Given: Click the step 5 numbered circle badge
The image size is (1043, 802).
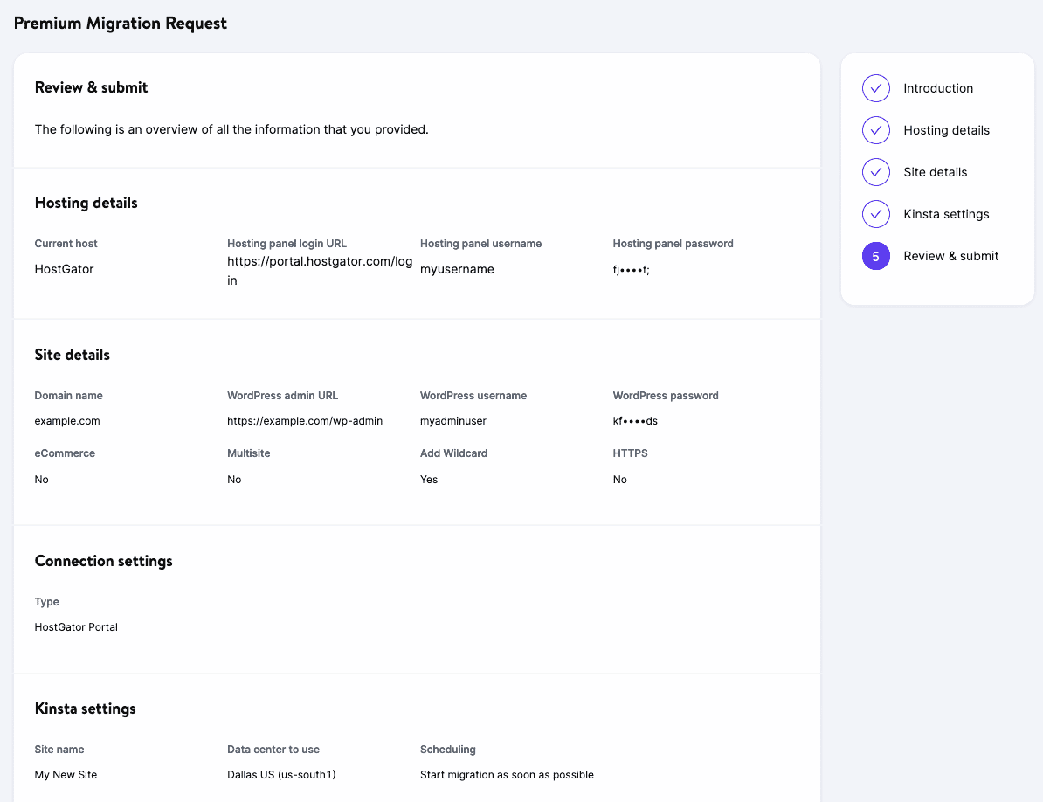Looking at the screenshot, I should (875, 256).
